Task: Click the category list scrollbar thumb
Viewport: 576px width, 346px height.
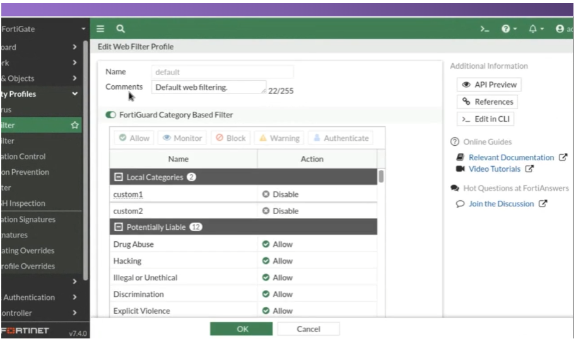Action: [x=381, y=177]
